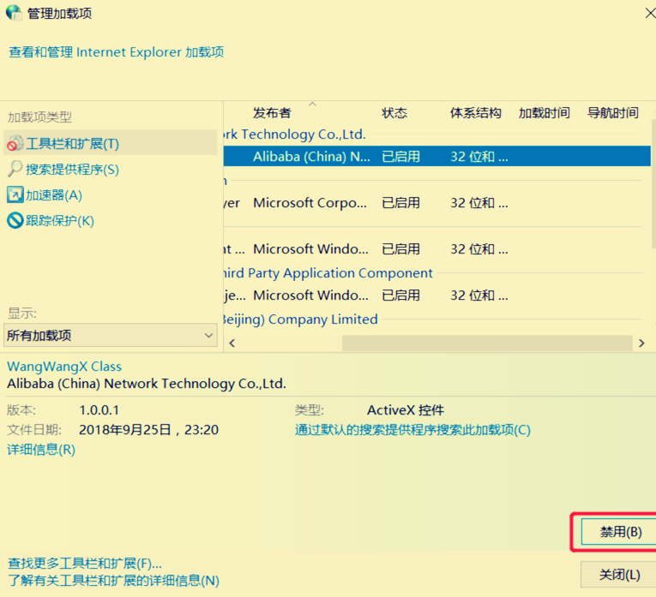Image resolution: width=656 pixels, height=597 pixels.
Task: Click the Third Party Application Component group header
Action: click(x=328, y=273)
